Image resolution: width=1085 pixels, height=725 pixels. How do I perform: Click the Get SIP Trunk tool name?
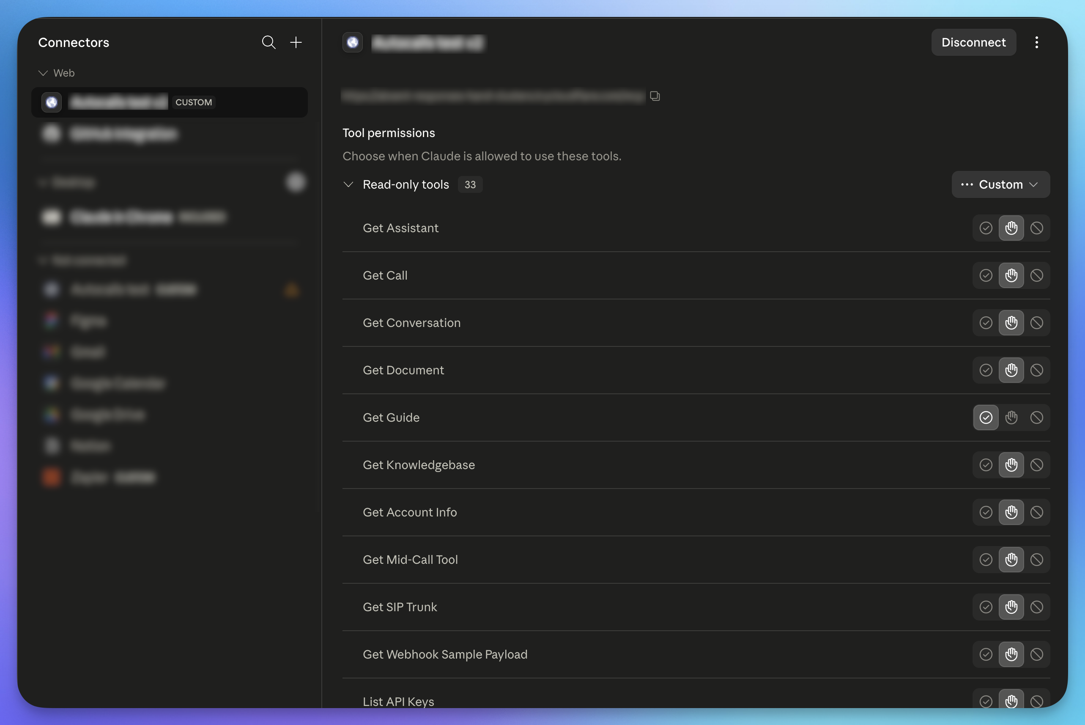(x=400, y=607)
